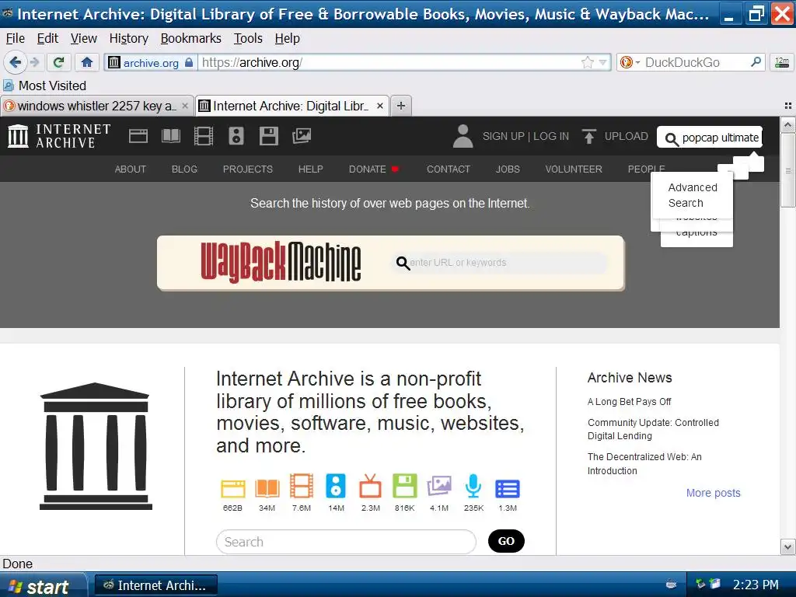Image resolution: width=796 pixels, height=597 pixels.
Task: Open the Software floppy icon in header
Action: click(x=268, y=136)
